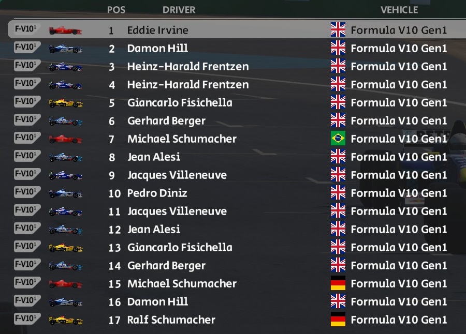Click the blue-white car icon for Pedro Diniz
The image size is (466, 334).
click(65, 193)
